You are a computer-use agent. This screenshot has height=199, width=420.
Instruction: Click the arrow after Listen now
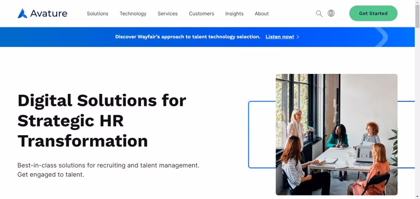tap(298, 37)
